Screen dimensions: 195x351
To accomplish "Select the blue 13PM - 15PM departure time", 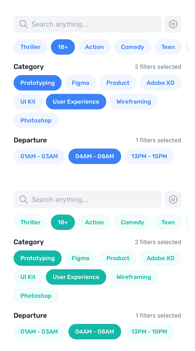I will click(149, 156).
